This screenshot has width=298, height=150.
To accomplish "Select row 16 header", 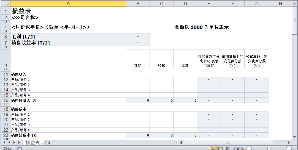I will [6, 100].
